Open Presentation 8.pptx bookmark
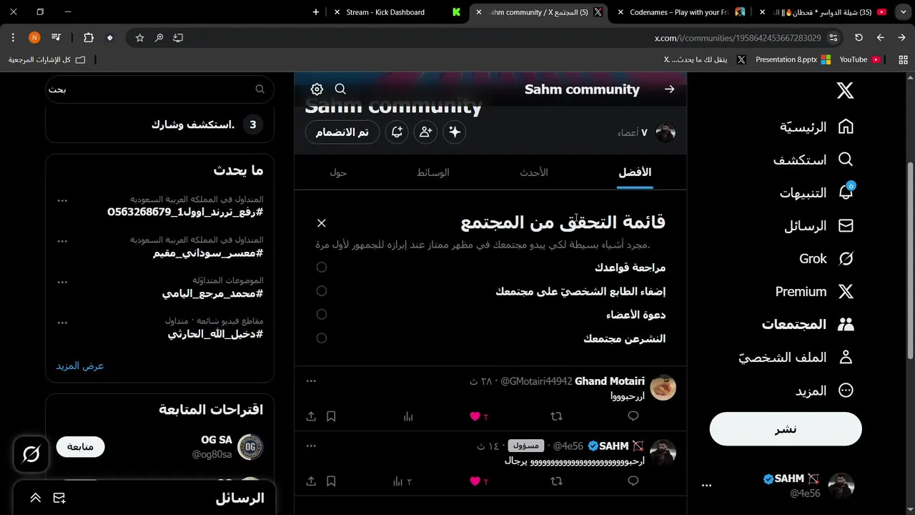The height and width of the screenshot is (515, 915). pyautogui.click(x=792, y=59)
